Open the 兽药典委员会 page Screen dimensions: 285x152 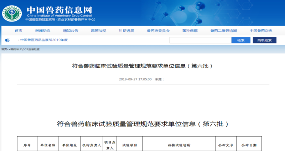(x=158, y=31)
